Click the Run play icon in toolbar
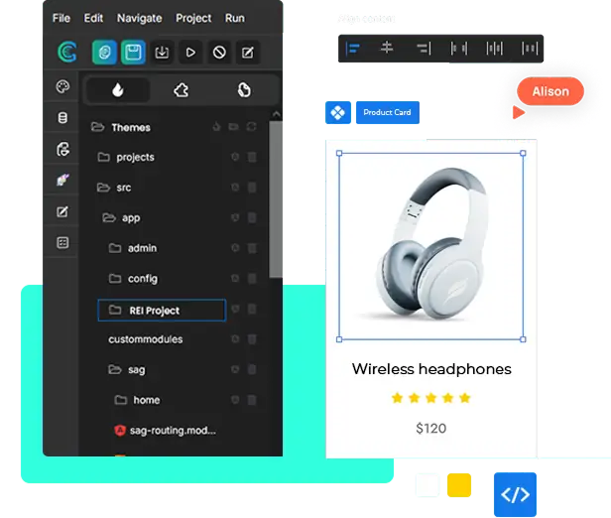This screenshot has height=518, width=611. pyautogui.click(x=190, y=53)
